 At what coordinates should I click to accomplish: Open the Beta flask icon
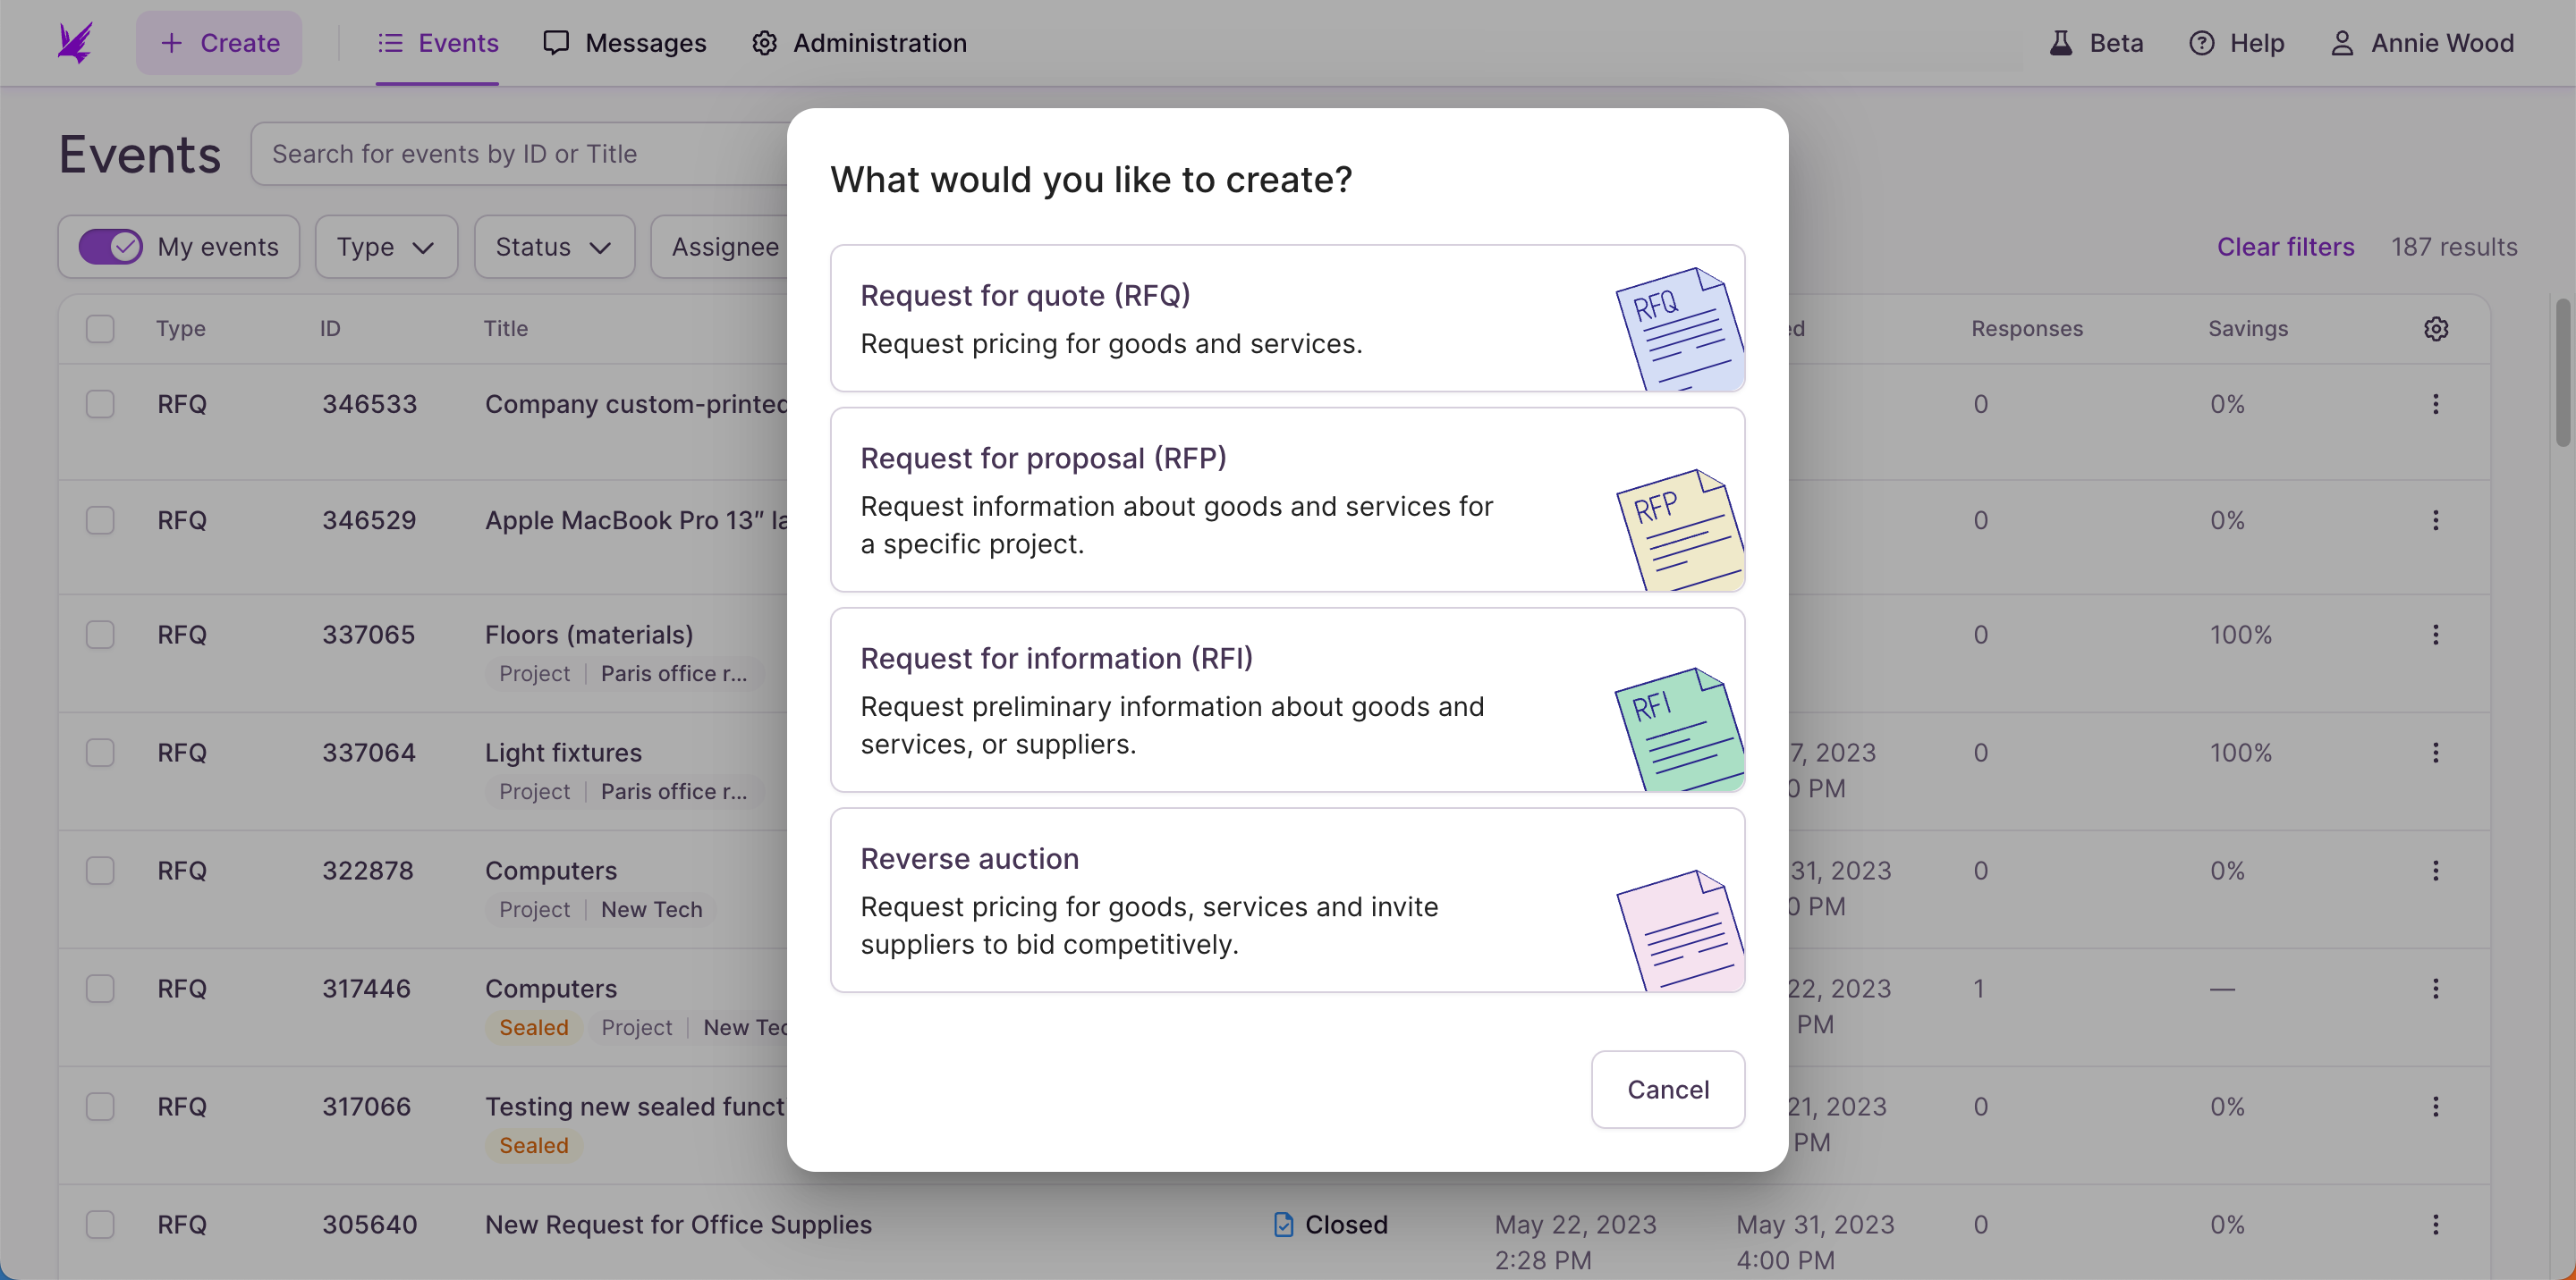(2060, 43)
